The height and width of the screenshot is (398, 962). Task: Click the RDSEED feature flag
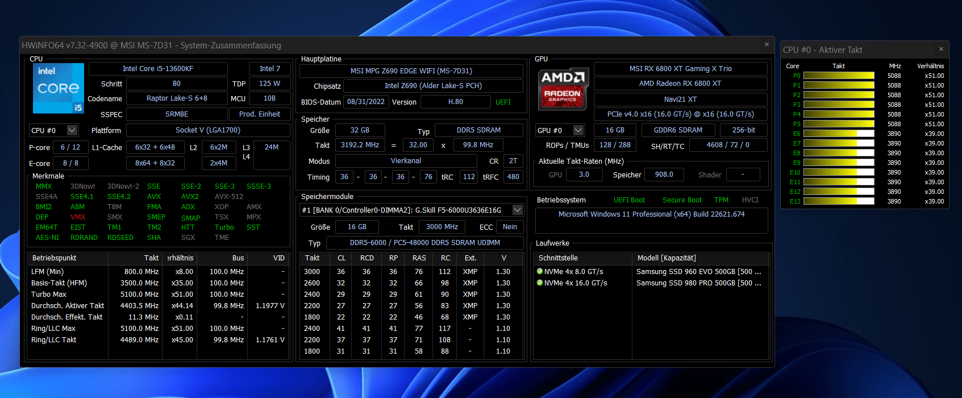120,238
